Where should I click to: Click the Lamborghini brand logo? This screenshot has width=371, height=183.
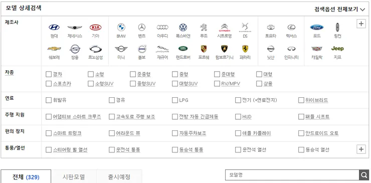click(x=224, y=49)
